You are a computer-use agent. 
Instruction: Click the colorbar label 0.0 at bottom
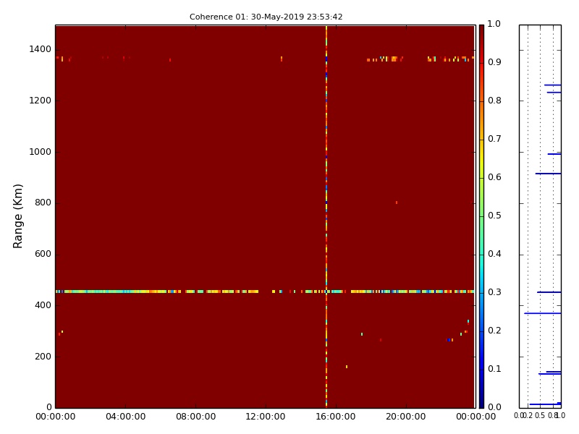[x=494, y=407]
